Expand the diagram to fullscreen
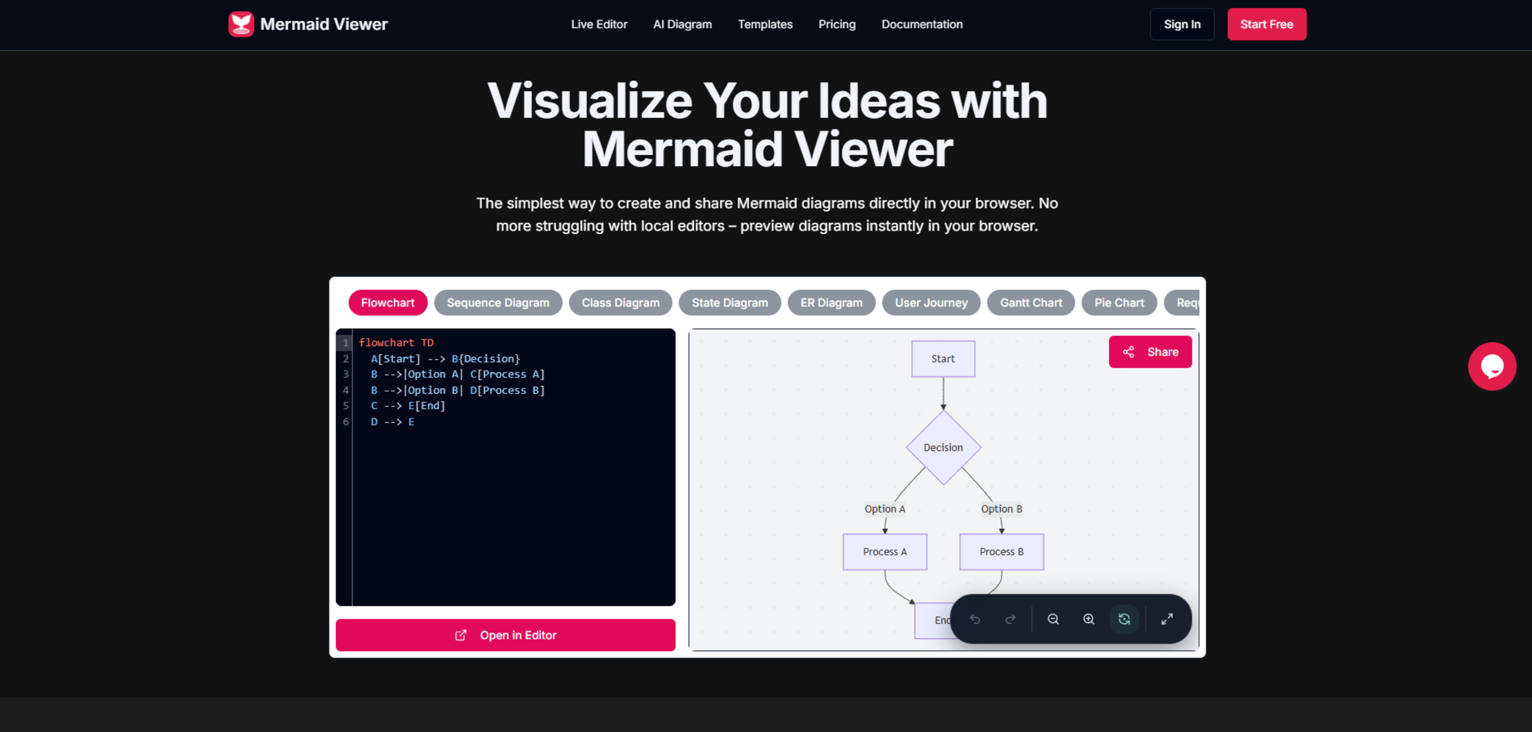1532x732 pixels. (x=1167, y=619)
